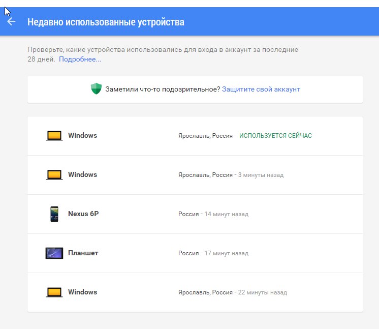Click the Ярославль, Россия location in the first row
The width and height of the screenshot is (379, 329).
[205, 136]
